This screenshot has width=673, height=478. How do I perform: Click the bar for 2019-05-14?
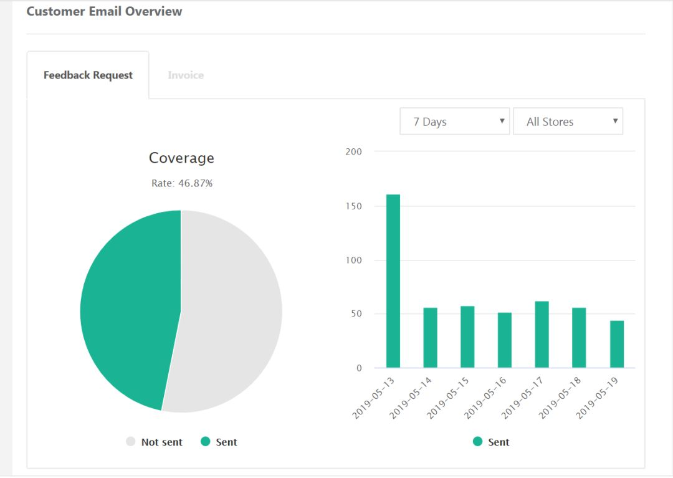click(430, 338)
